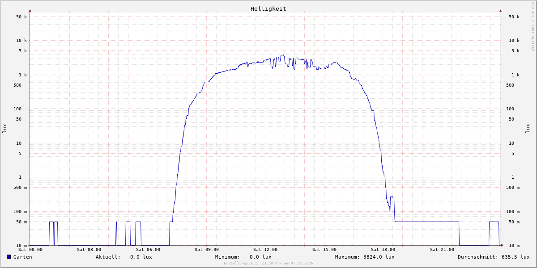This screenshot has width=537, height=268.
Task: Click the Erstellungszeit timestamp in the footer
Action: click(x=268, y=263)
